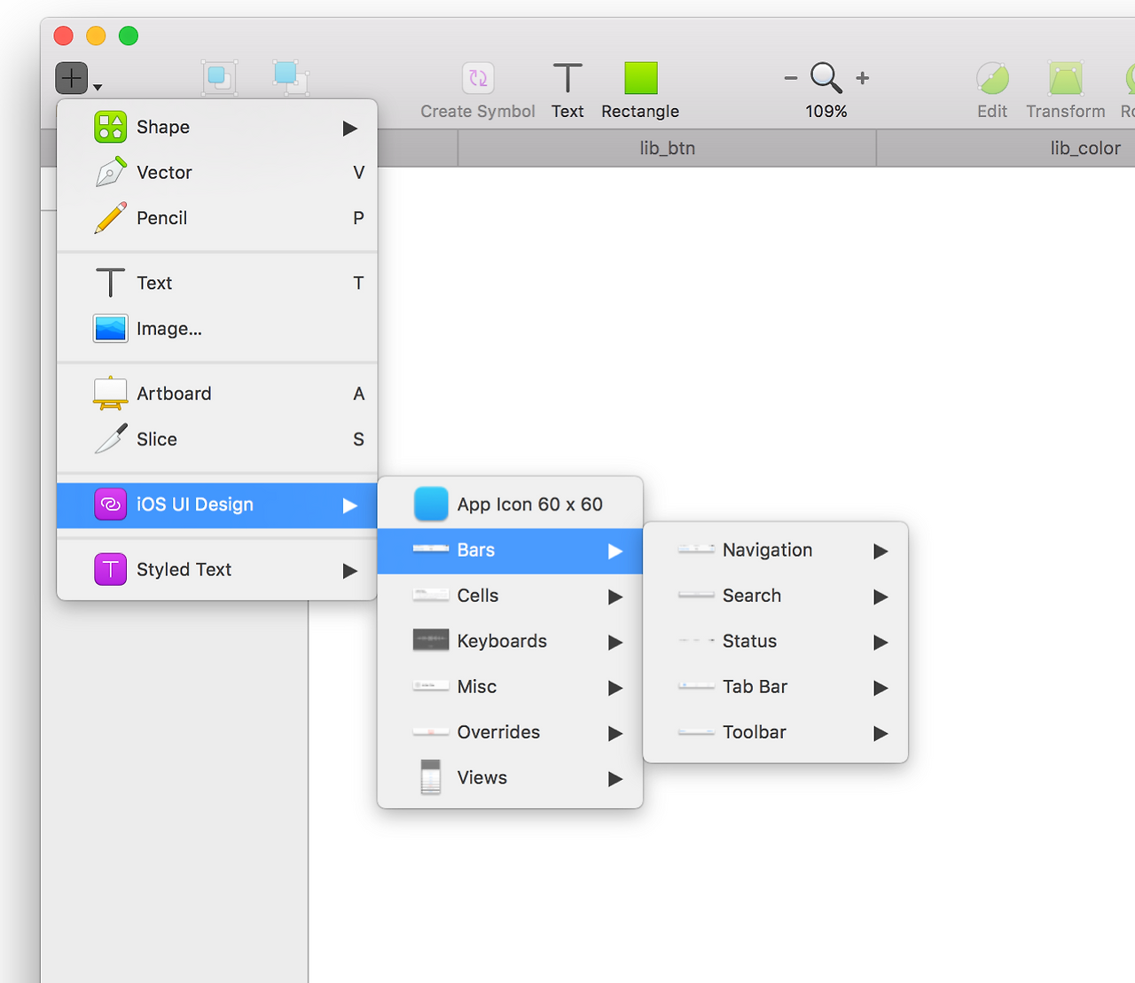Click the green Rectangle toolbar tool

tap(640, 78)
